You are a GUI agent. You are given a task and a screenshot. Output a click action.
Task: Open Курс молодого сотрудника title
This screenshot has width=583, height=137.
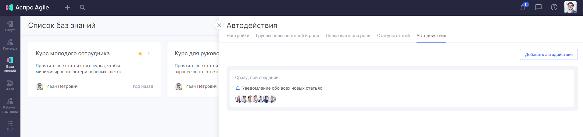click(73, 53)
